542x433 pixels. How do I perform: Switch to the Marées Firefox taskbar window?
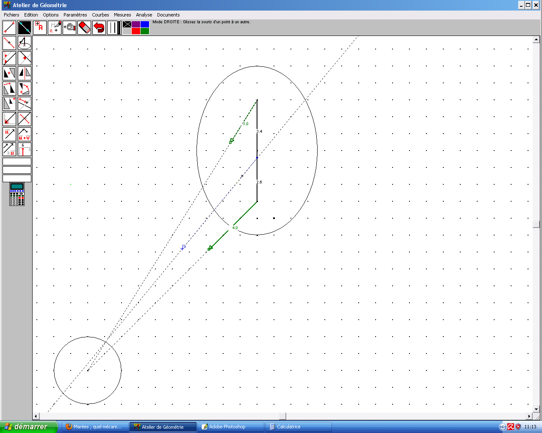pos(95,427)
